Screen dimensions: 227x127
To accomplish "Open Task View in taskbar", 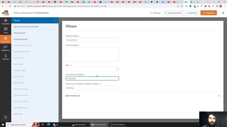I will pos(43,125).
